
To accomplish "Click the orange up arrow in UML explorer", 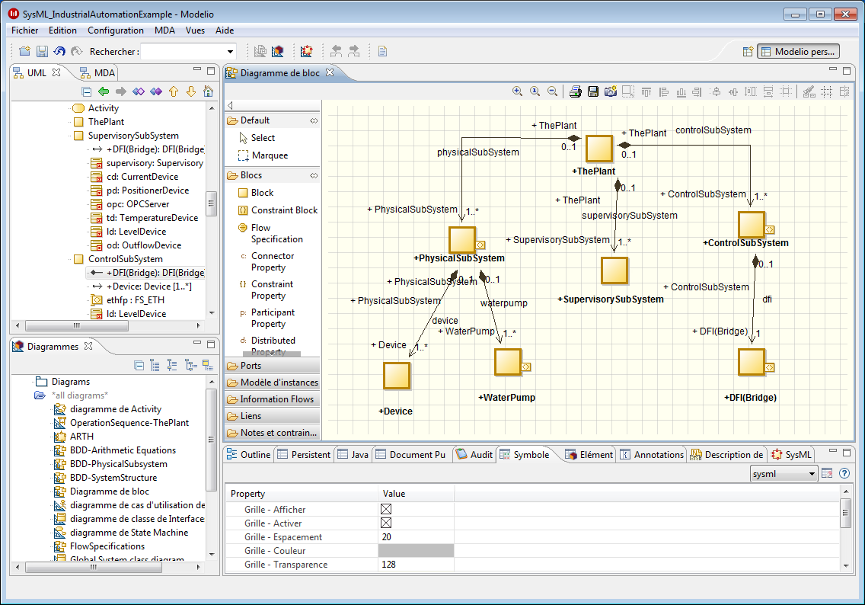I will [174, 91].
